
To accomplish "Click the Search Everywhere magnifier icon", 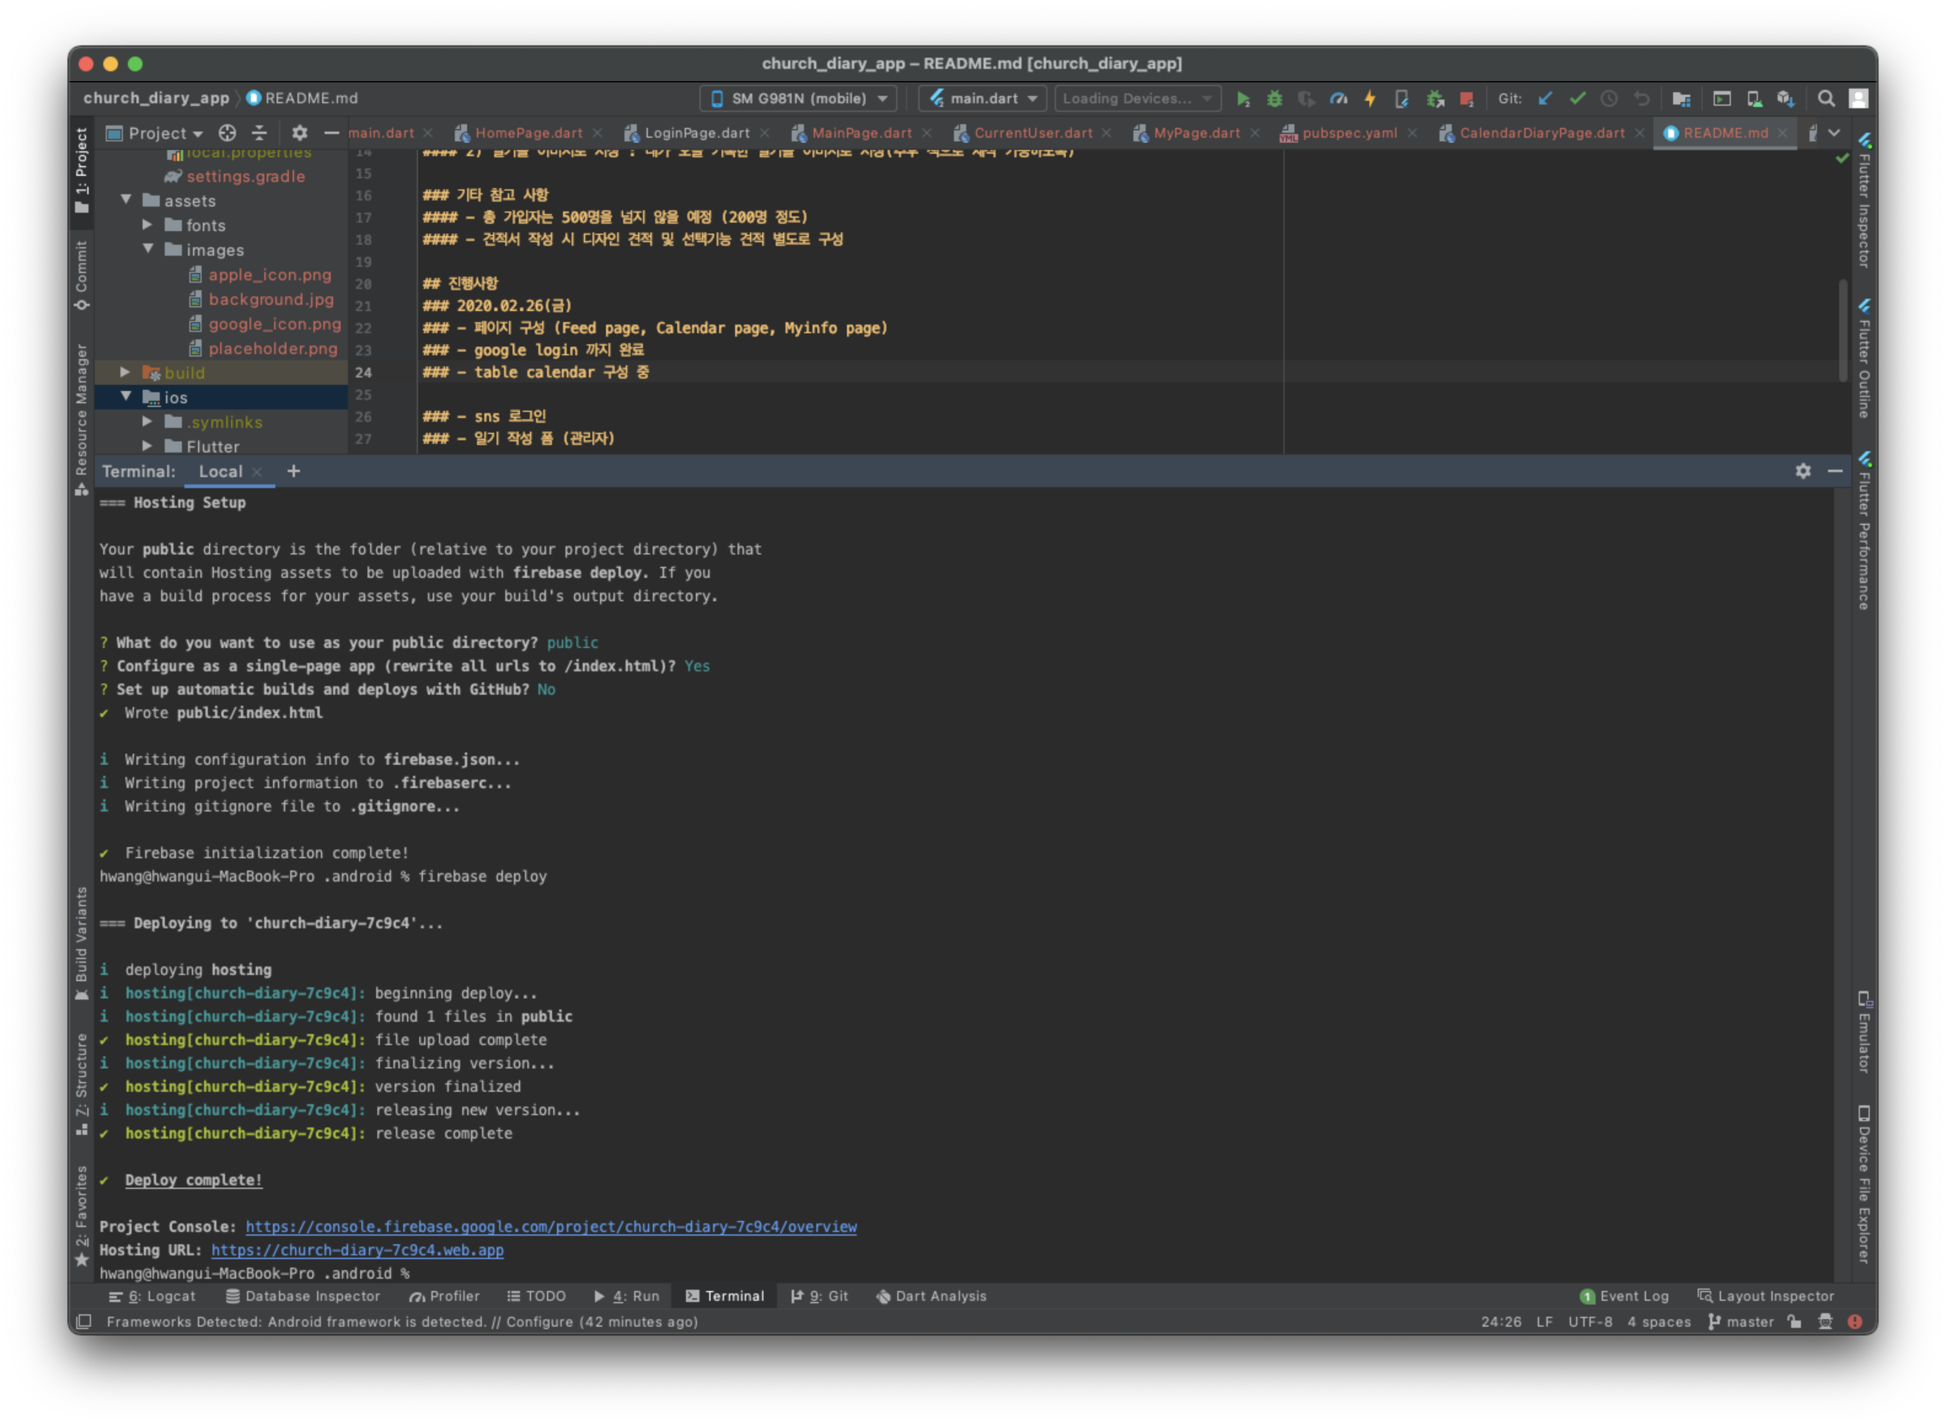I will [x=1826, y=99].
